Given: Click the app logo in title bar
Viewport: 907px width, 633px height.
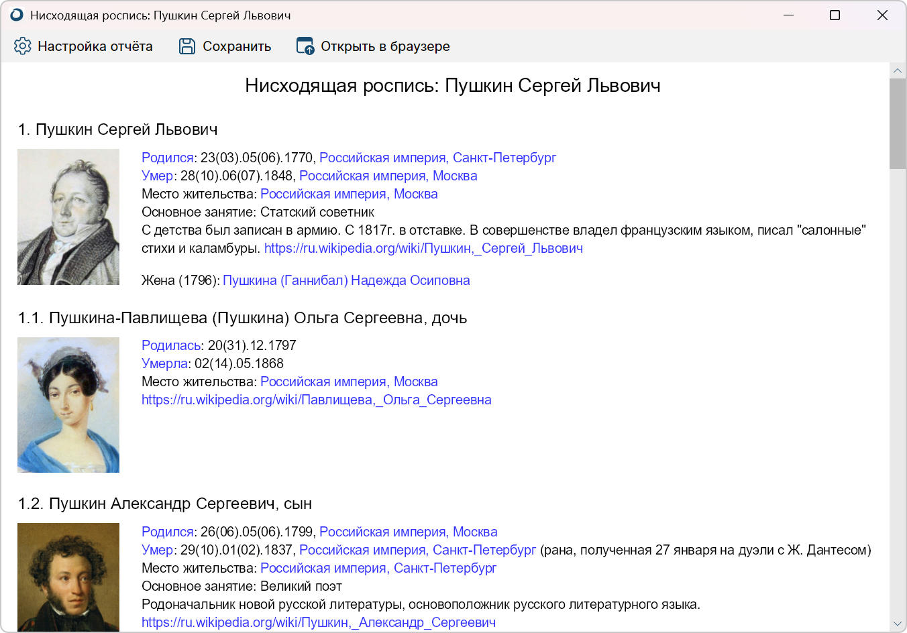Looking at the screenshot, I should (17, 15).
